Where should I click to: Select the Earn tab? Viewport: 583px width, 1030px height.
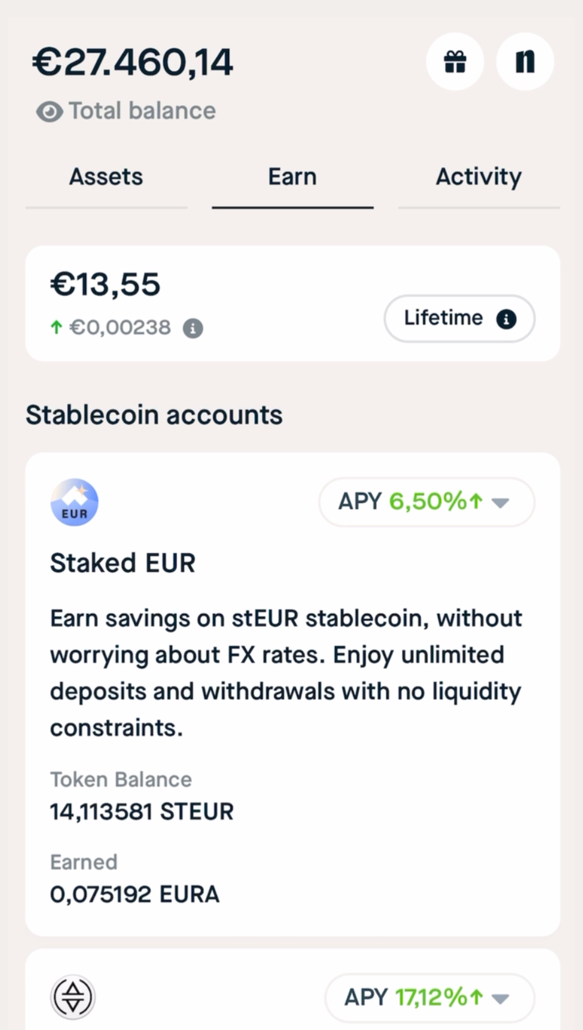[x=292, y=177]
